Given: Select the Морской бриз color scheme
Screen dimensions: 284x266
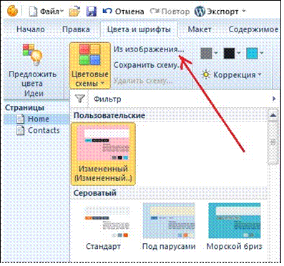Looking at the screenshot, I should pos(234,226).
